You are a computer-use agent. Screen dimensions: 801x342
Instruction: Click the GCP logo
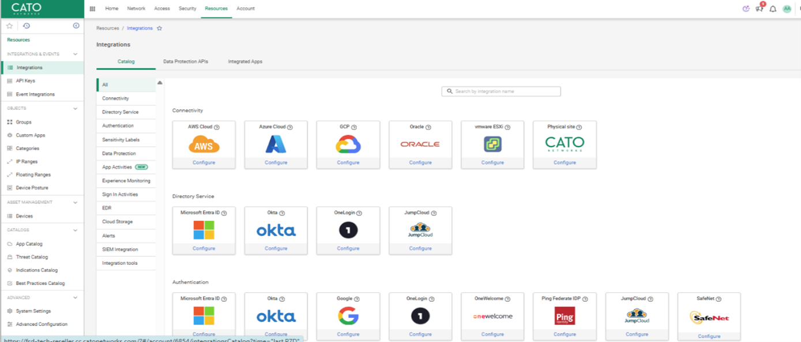(x=348, y=145)
